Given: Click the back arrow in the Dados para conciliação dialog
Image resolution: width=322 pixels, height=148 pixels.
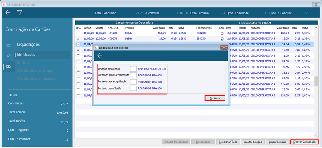Looking at the screenshot, I should (100, 55).
